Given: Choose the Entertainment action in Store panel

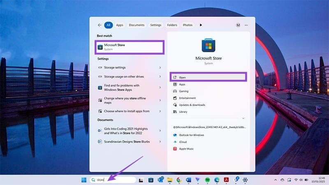Looking at the screenshot, I should click(x=187, y=98).
